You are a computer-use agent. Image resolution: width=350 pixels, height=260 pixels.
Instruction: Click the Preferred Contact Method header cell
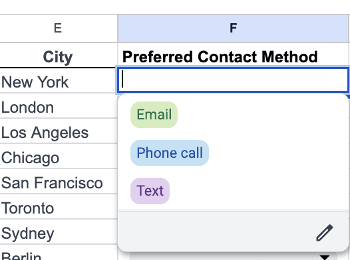[234, 55]
